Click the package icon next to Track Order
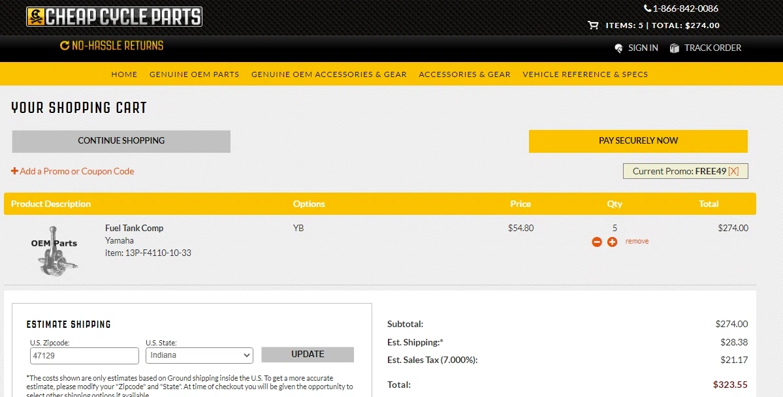783x397 pixels. click(x=674, y=48)
